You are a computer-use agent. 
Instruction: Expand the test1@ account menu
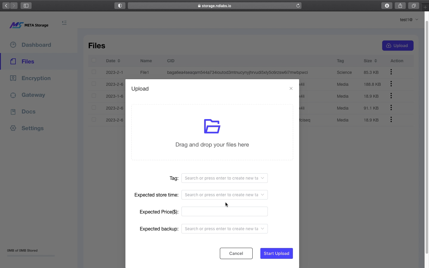(409, 20)
